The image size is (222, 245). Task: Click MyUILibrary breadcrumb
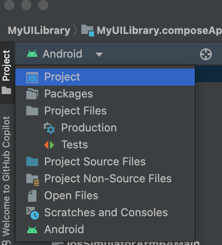(39, 31)
